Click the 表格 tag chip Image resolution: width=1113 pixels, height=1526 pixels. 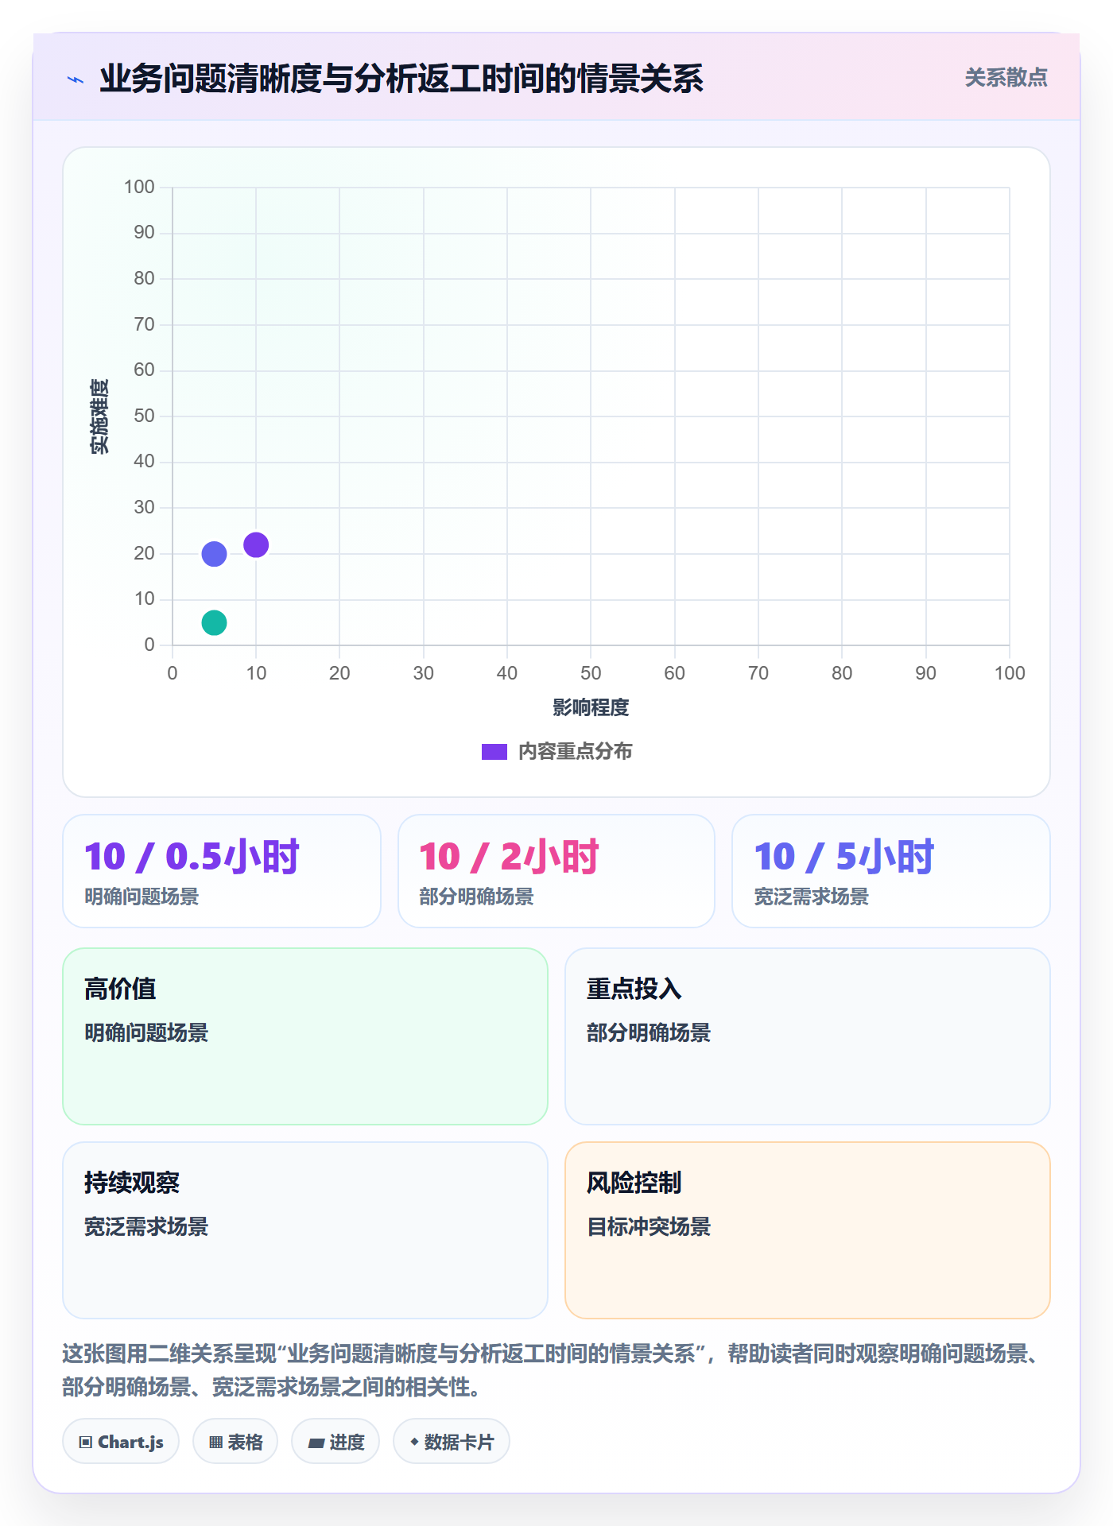[235, 1442]
